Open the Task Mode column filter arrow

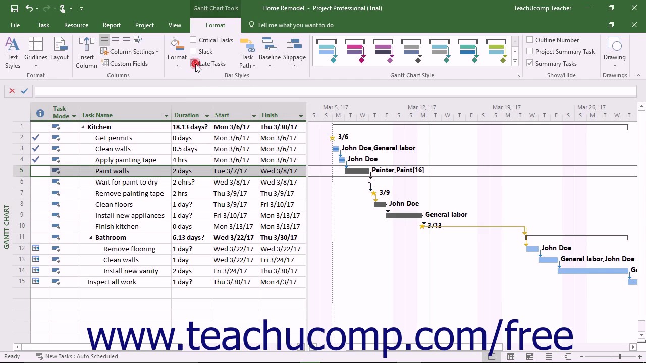click(74, 116)
